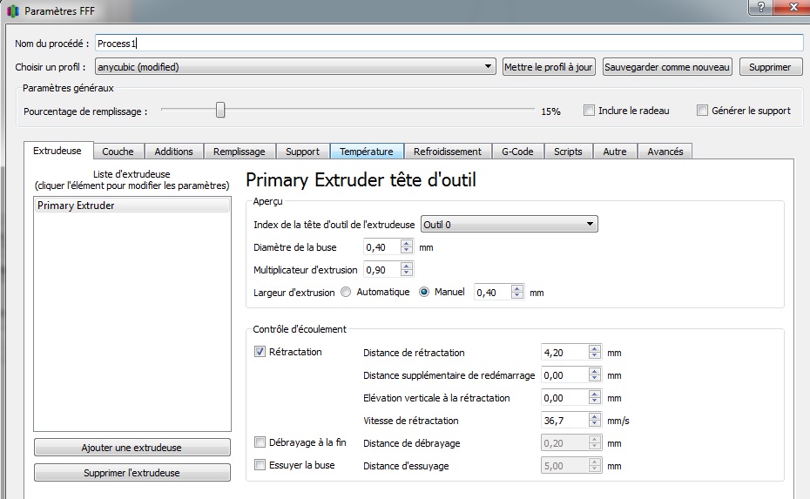
Task: Go to the Support tab
Action: (303, 152)
